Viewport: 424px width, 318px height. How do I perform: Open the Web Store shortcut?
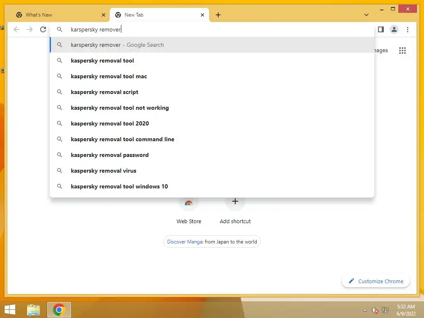click(189, 212)
